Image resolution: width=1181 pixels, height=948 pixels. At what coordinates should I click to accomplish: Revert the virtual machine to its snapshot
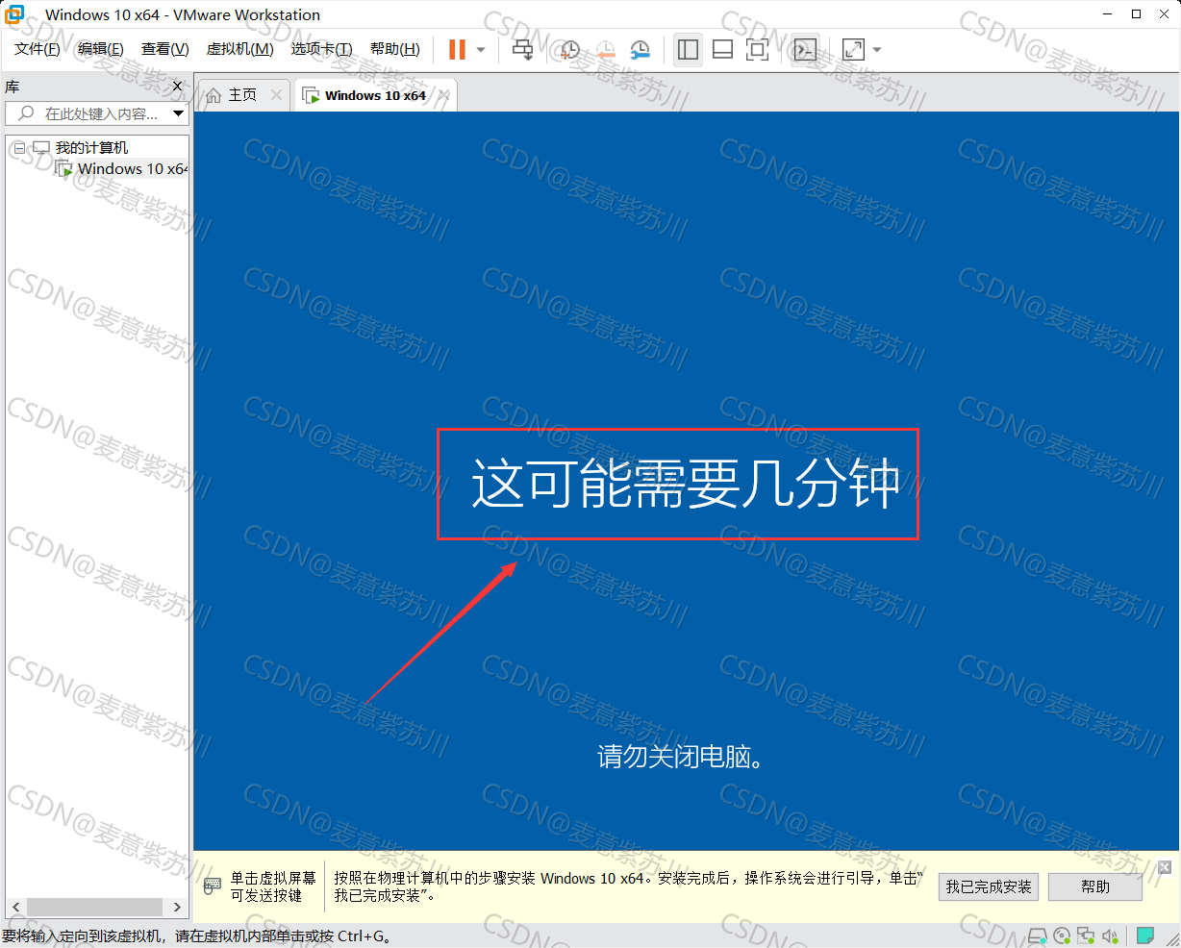click(x=605, y=49)
